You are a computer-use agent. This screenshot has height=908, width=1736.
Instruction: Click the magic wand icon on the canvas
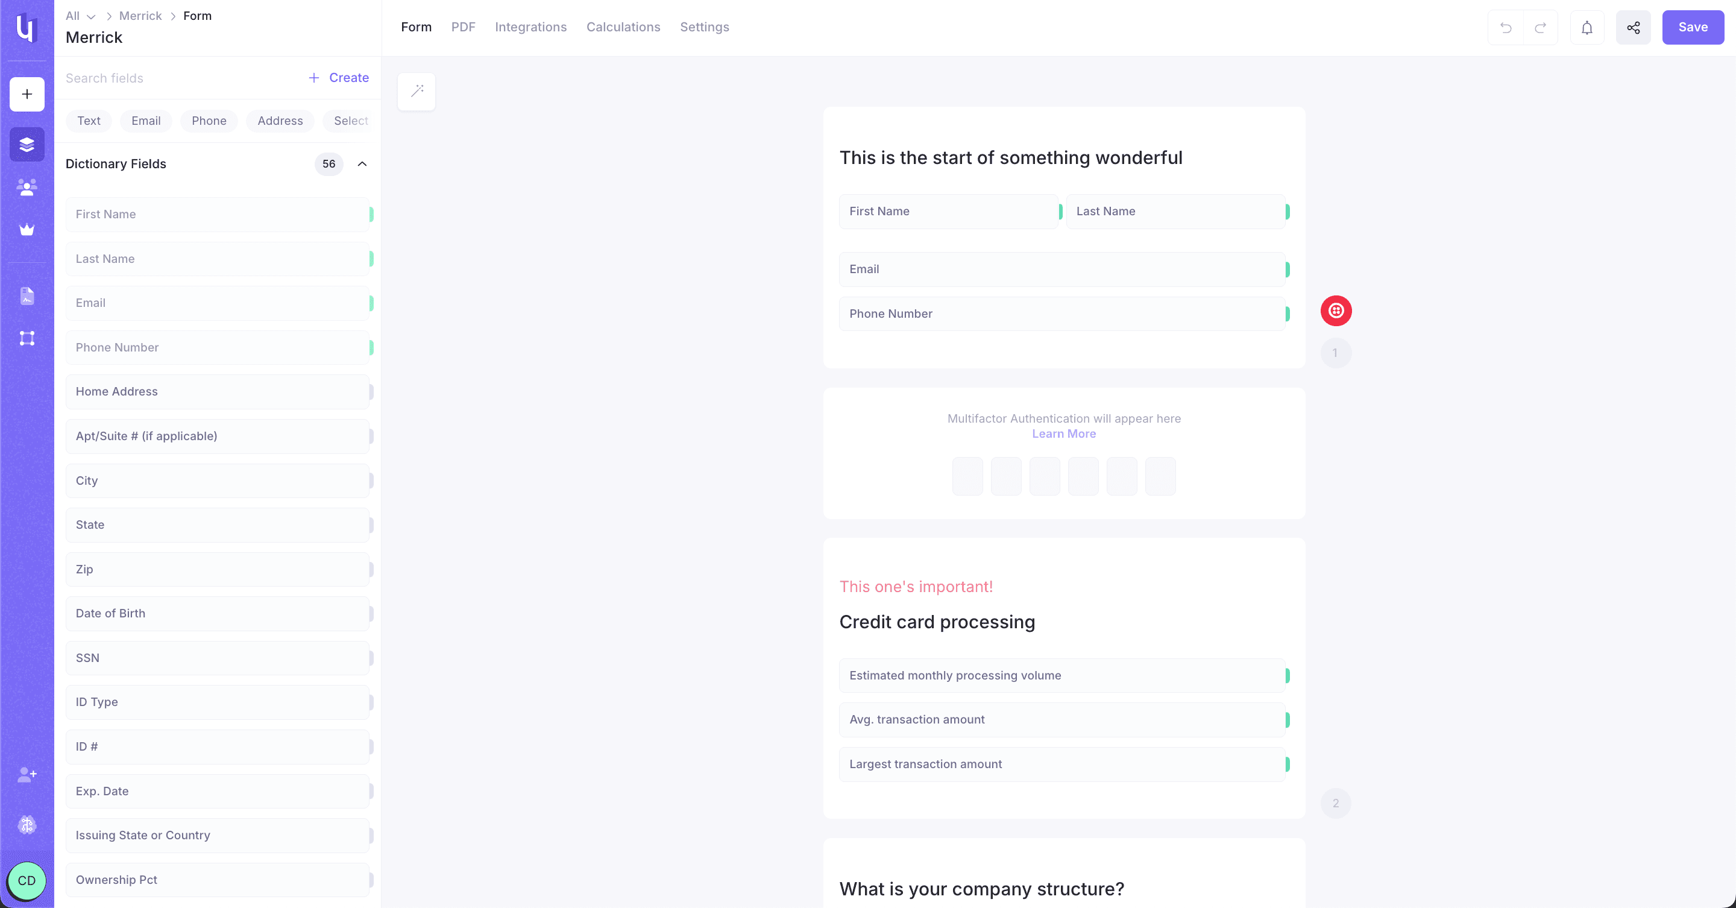[x=416, y=92]
